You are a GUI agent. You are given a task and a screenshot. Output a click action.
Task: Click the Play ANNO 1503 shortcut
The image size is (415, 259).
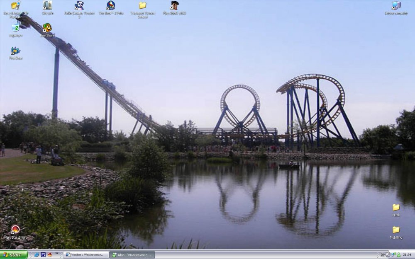pyautogui.click(x=174, y=6)
